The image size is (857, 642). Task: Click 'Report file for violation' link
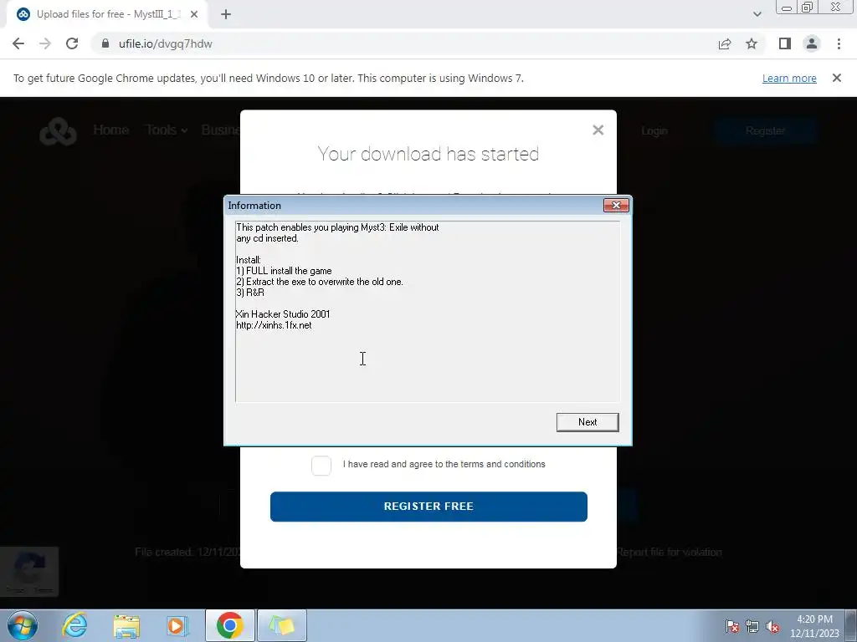tap(669, 553)
